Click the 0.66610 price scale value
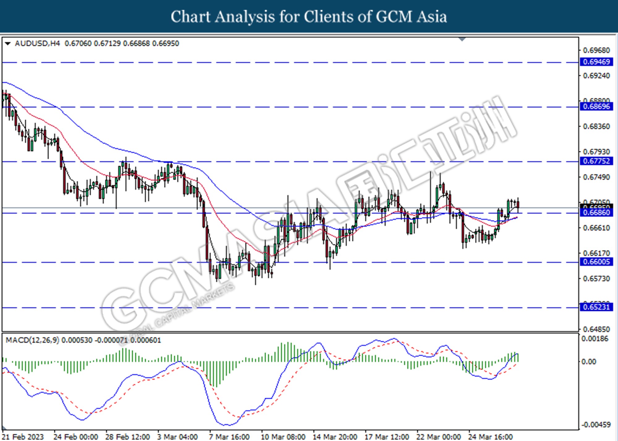Screen dimensions: 618x441 point(596,228)
